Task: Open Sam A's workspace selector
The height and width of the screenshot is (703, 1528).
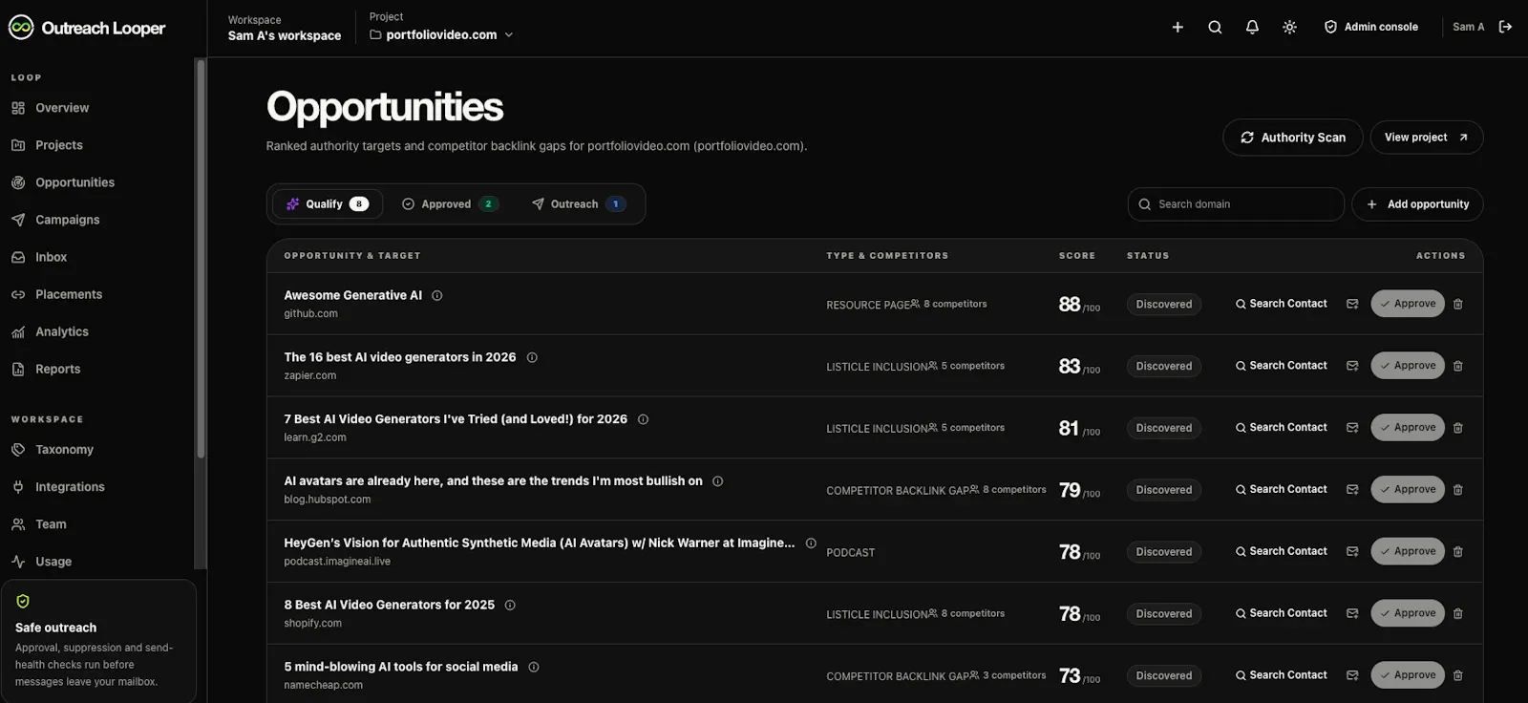Action: (284, 28)
